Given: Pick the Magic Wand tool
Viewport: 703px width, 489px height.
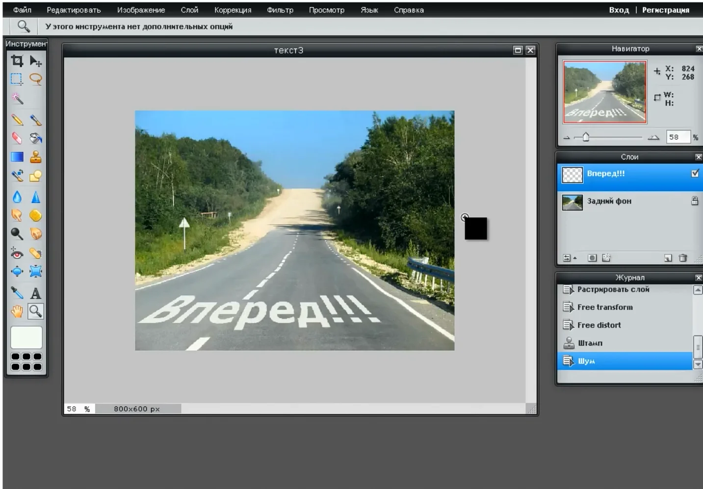Looking at the screenshot, I should click(x=17, y=99).
